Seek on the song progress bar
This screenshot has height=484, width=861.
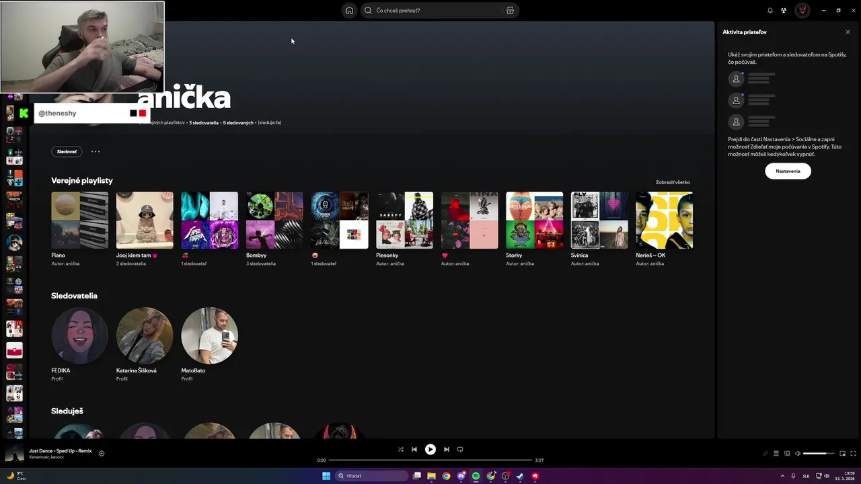[430, 460]
